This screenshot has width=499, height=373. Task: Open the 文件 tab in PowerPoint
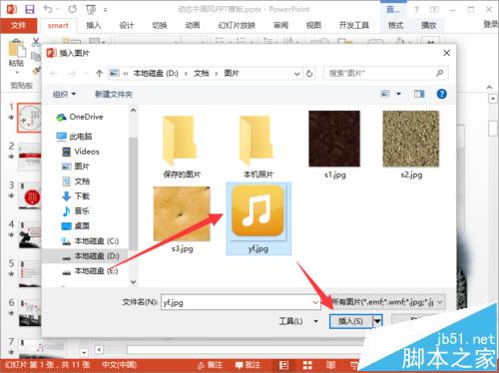[x=19, y=26]
